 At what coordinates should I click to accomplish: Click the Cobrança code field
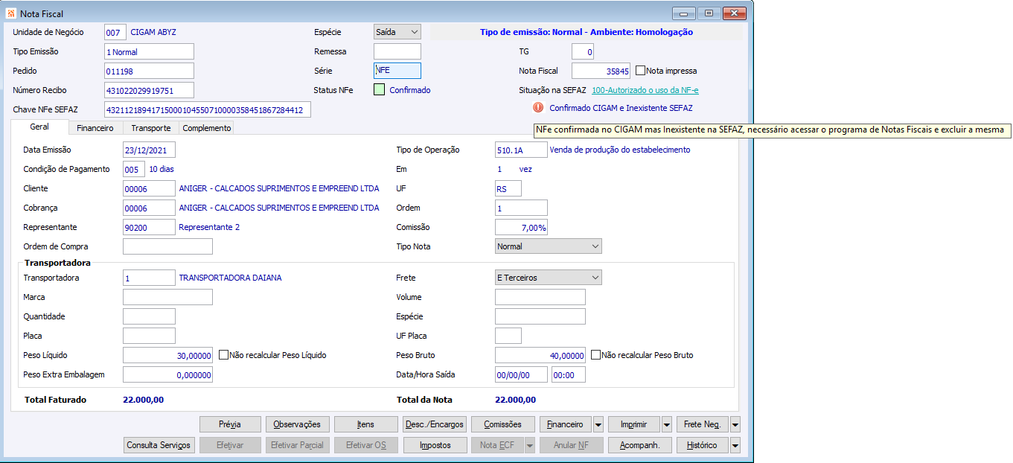[x=149, y=208]
